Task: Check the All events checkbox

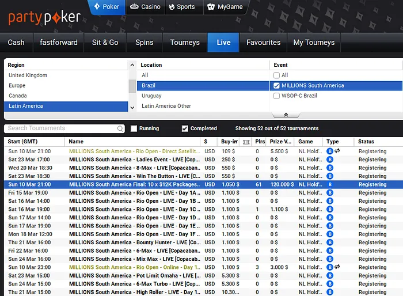Action: [276, 75]
